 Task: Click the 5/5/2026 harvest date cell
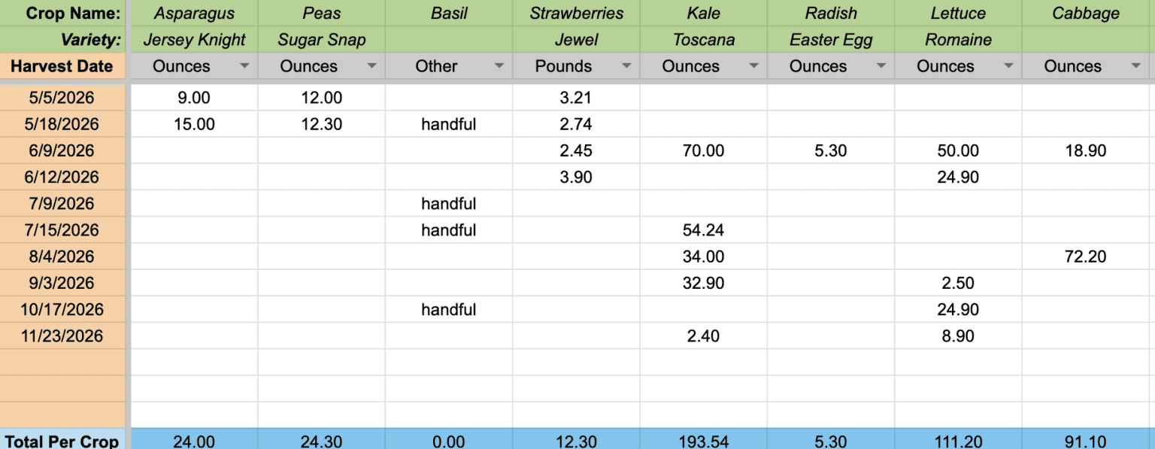click(62, 98)
